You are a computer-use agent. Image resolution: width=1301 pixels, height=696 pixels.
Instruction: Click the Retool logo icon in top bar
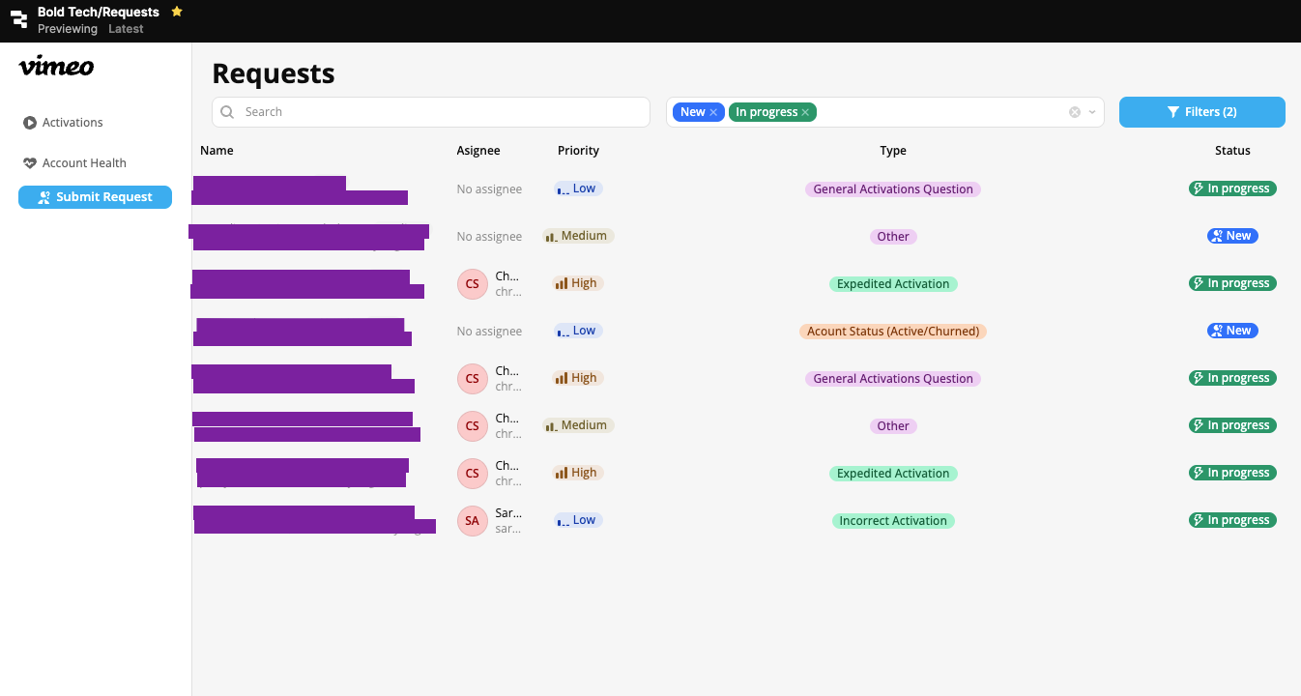pos(18,19)
